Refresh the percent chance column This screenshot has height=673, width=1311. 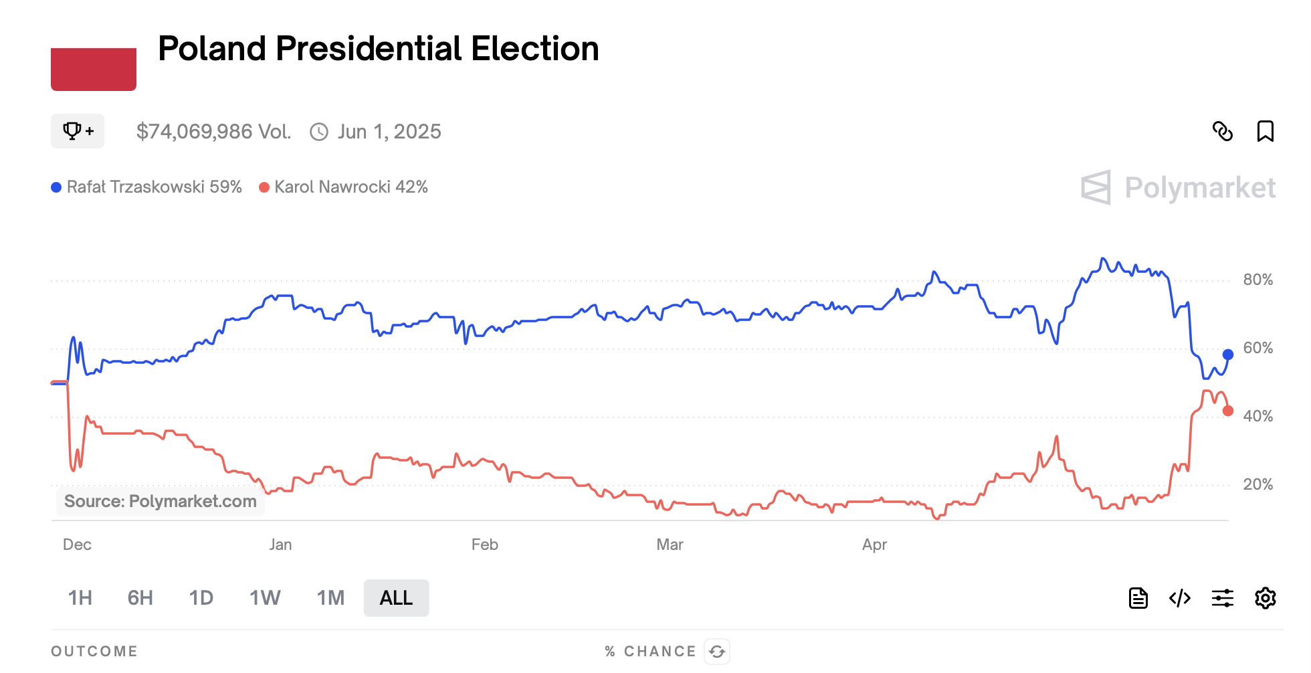click(x=717, y=651)
